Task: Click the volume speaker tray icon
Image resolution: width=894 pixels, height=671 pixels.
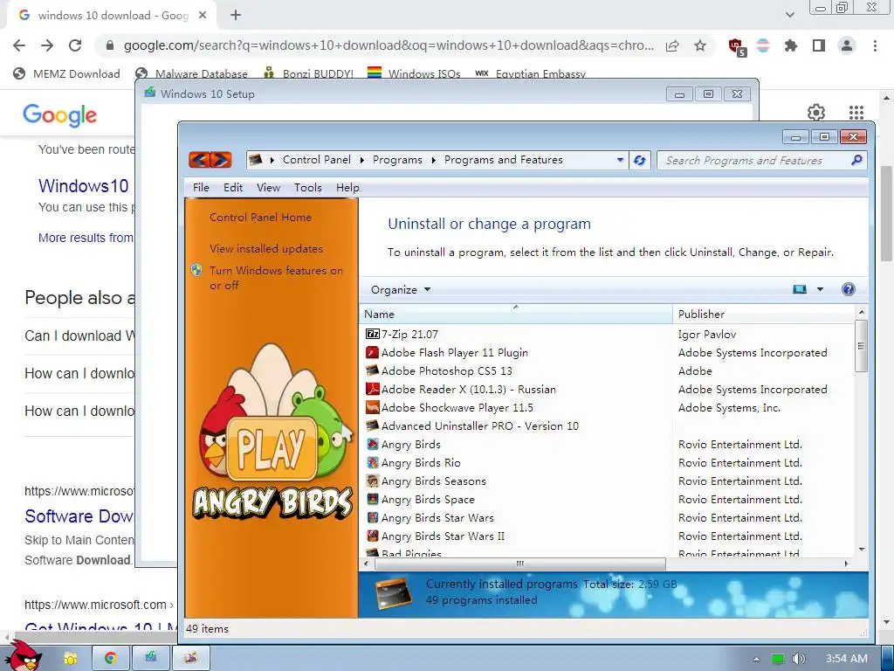Action: pyautogui.click(x=798, y=659)
